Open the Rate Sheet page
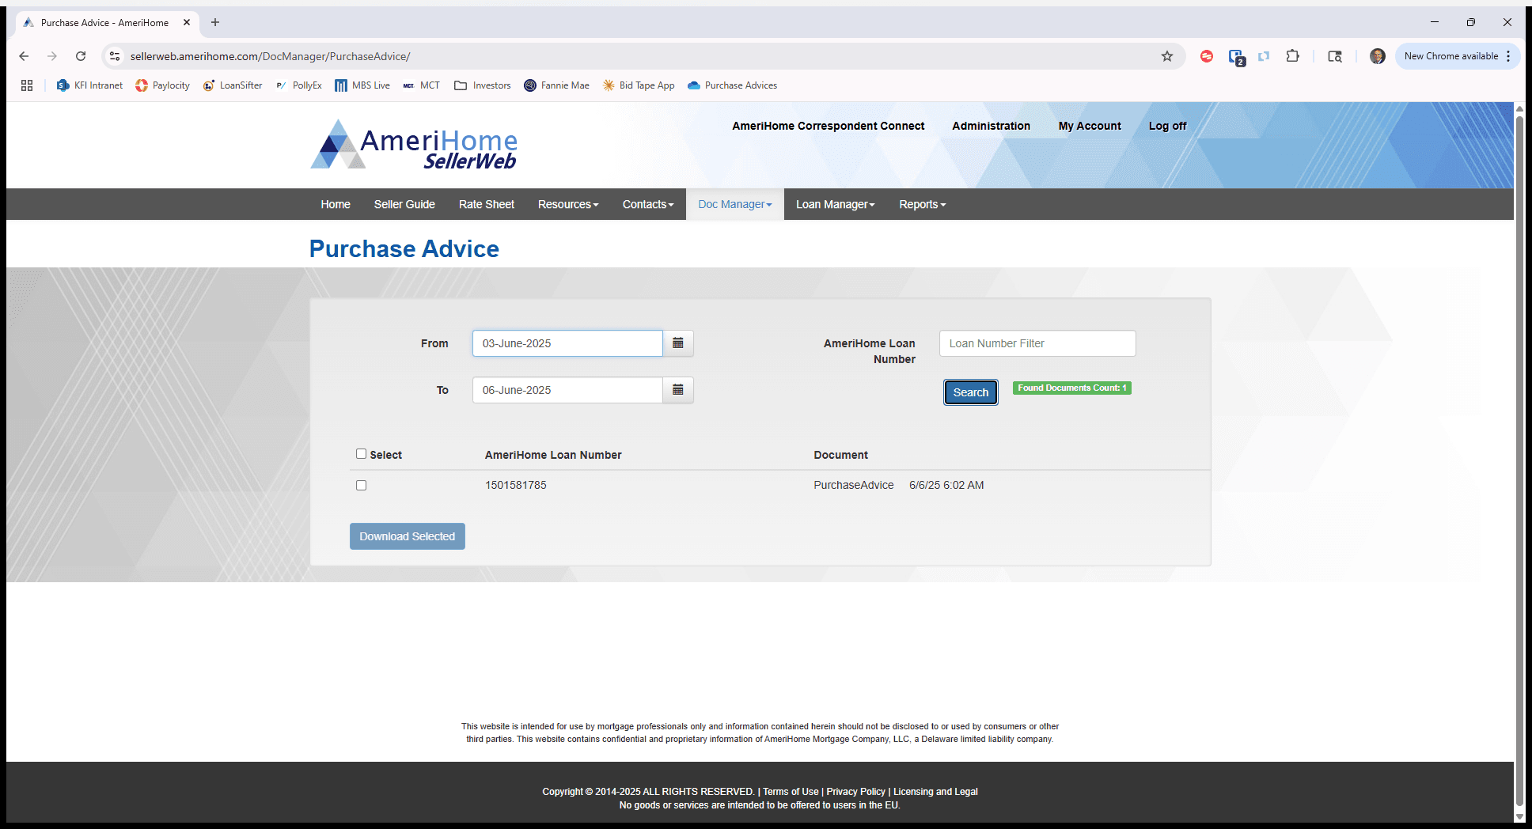 (487, 204)
